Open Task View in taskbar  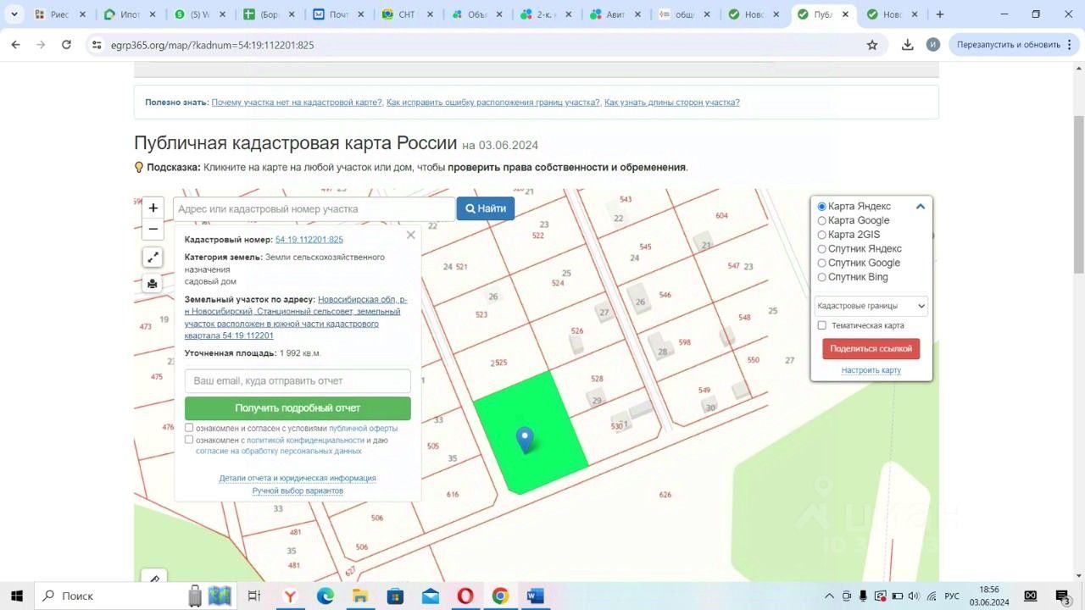(x=253, y=596)
